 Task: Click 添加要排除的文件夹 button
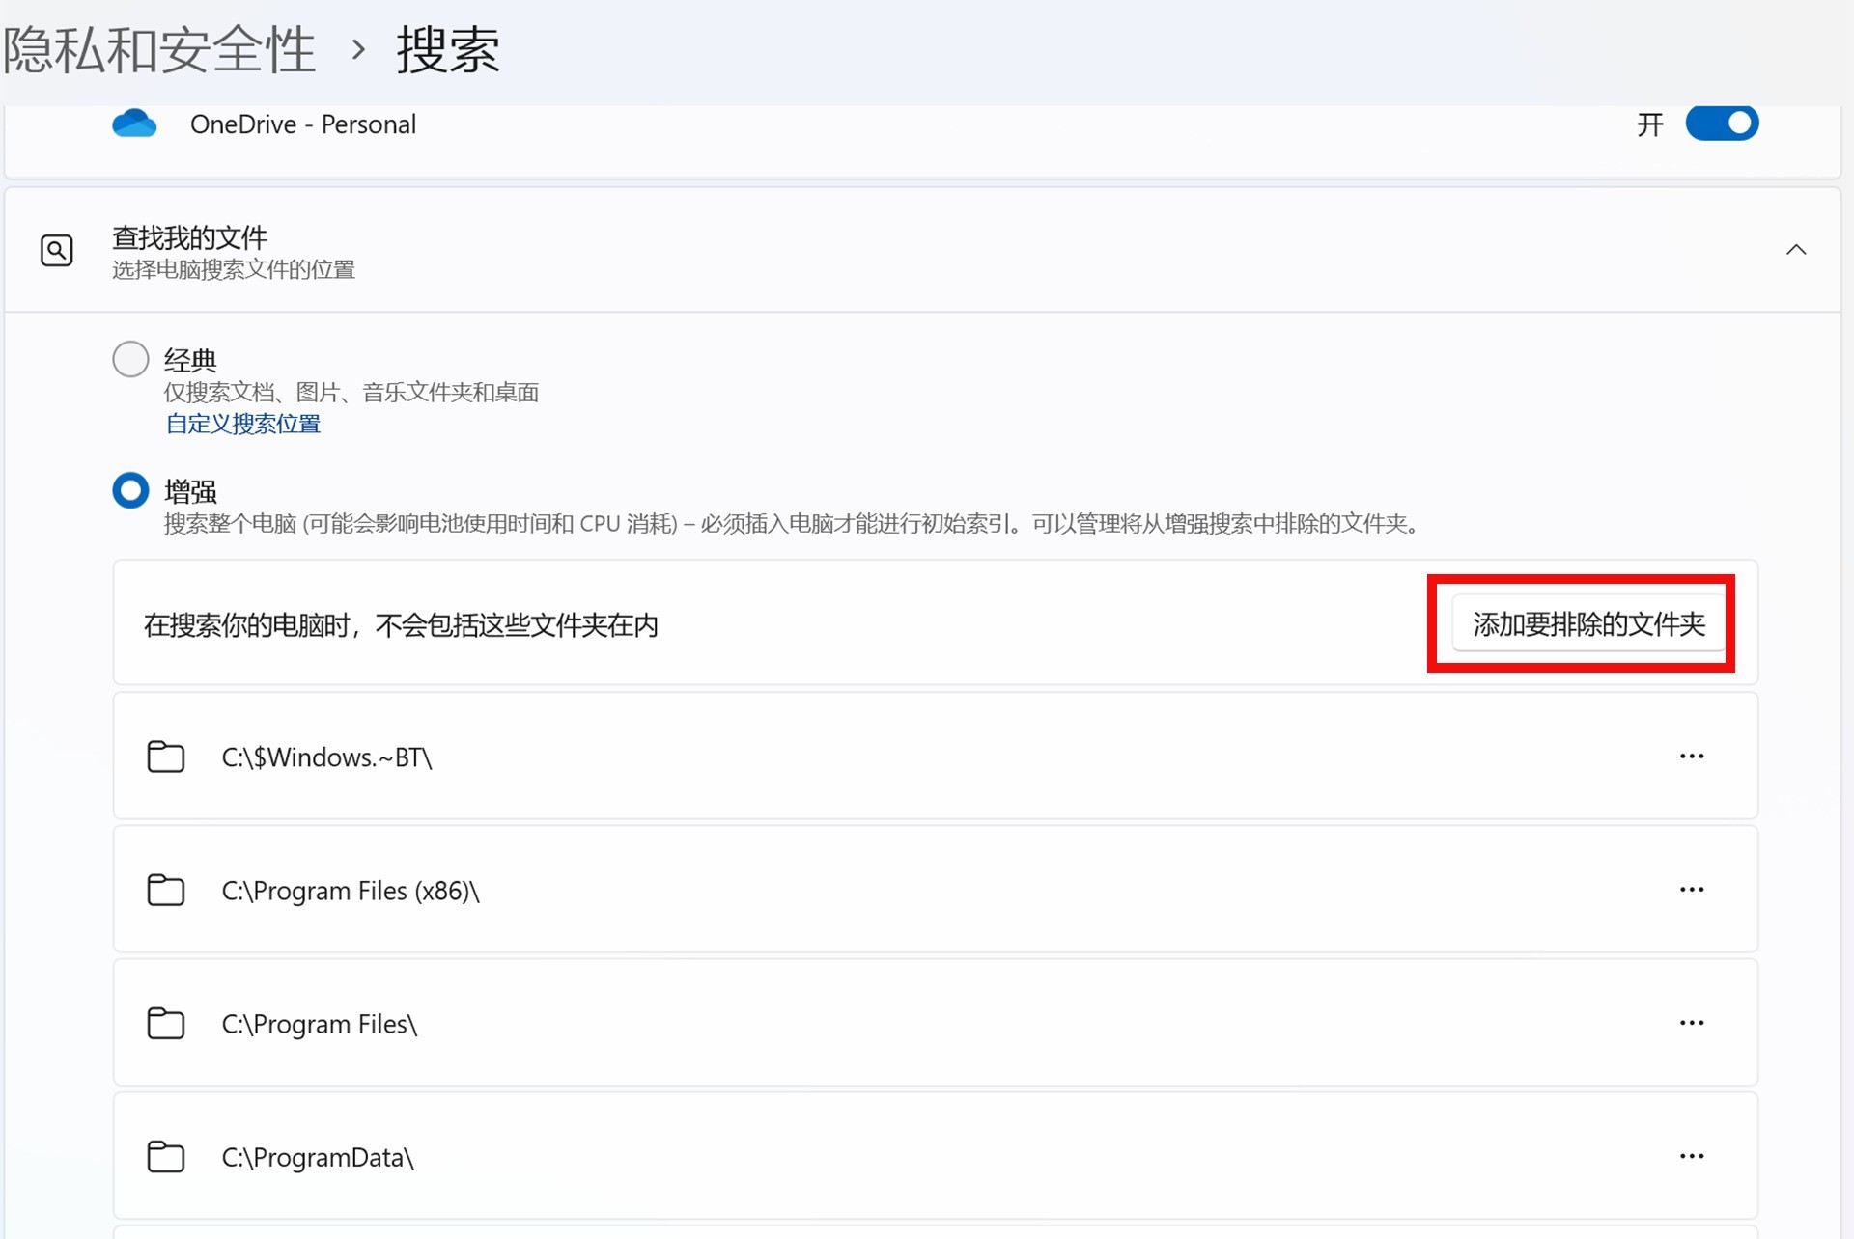coord(1587,624)
